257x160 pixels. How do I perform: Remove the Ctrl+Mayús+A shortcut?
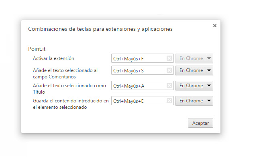coord(169,86)
